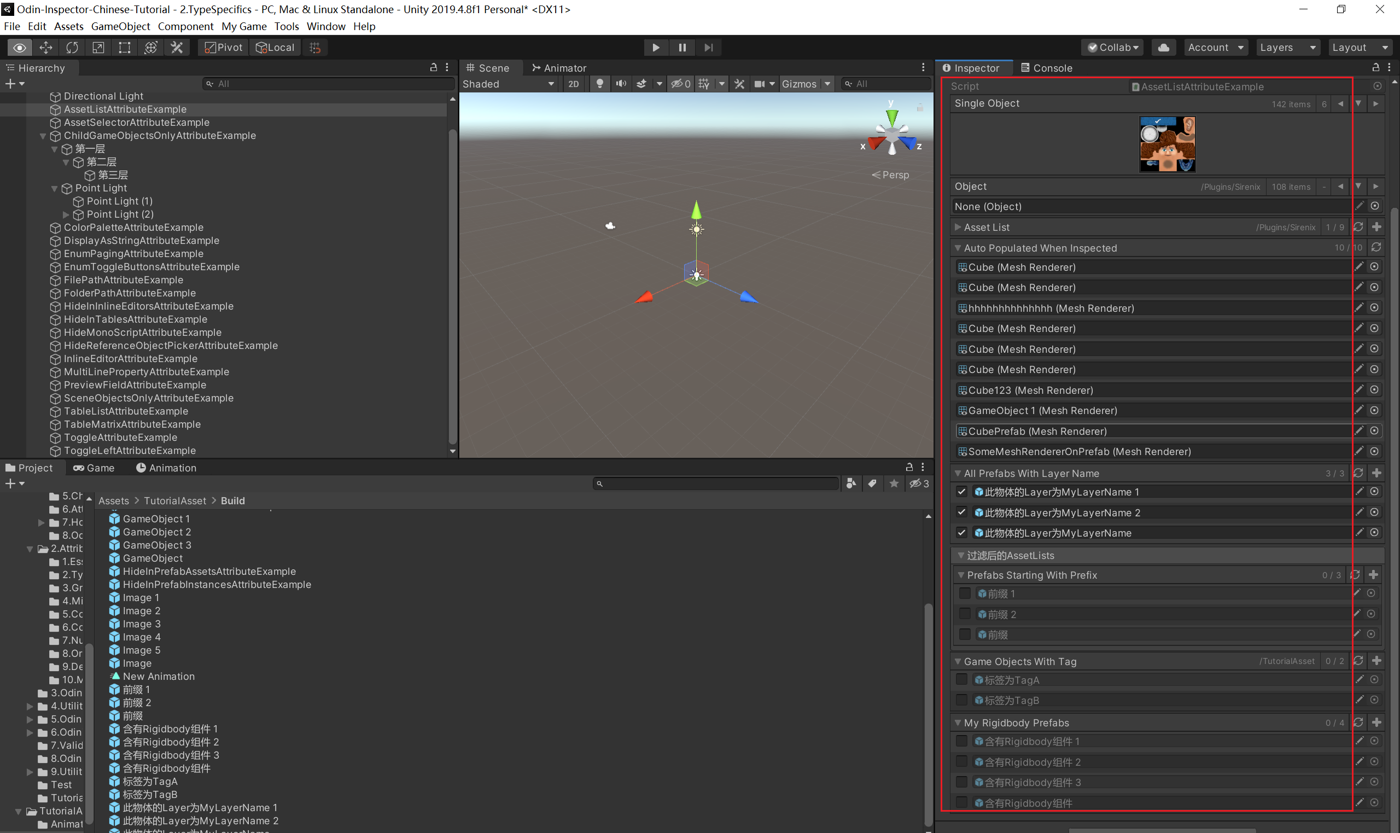Viewport: 1400px width, 833px height.
Task: Edit the Cube123 Mesh Renderer entry
Action: pos(1359,389)
